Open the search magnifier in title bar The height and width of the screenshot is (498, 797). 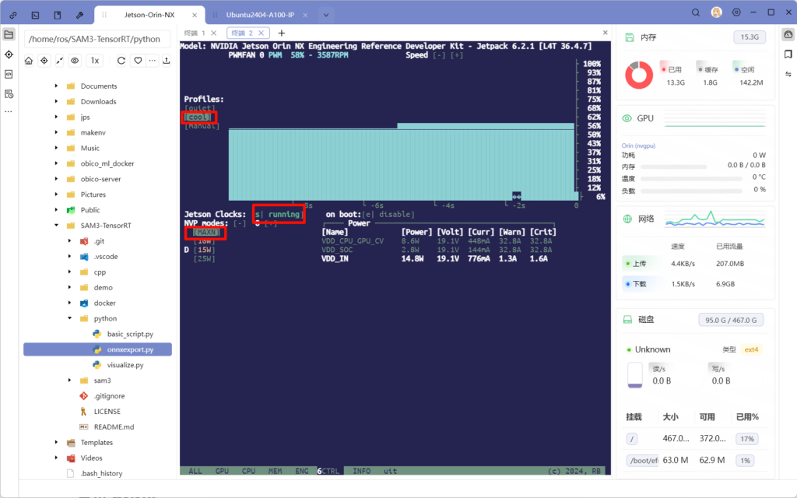tap(696, 13)
